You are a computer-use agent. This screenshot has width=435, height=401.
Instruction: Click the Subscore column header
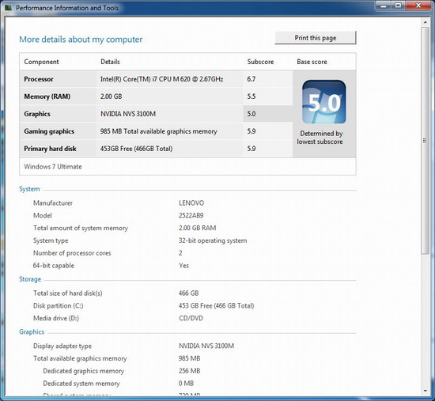pos(260,62)
